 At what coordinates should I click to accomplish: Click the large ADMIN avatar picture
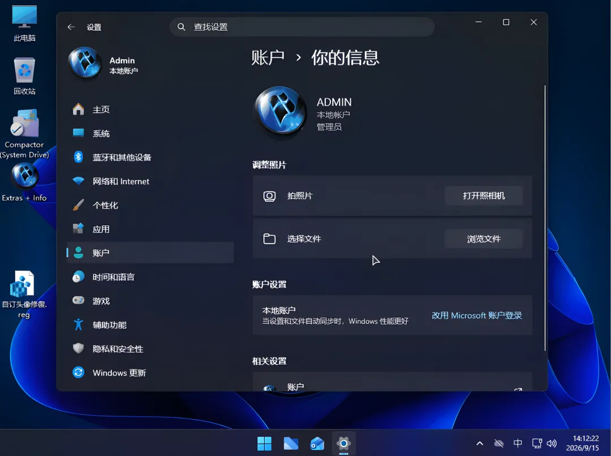(280, 110)
